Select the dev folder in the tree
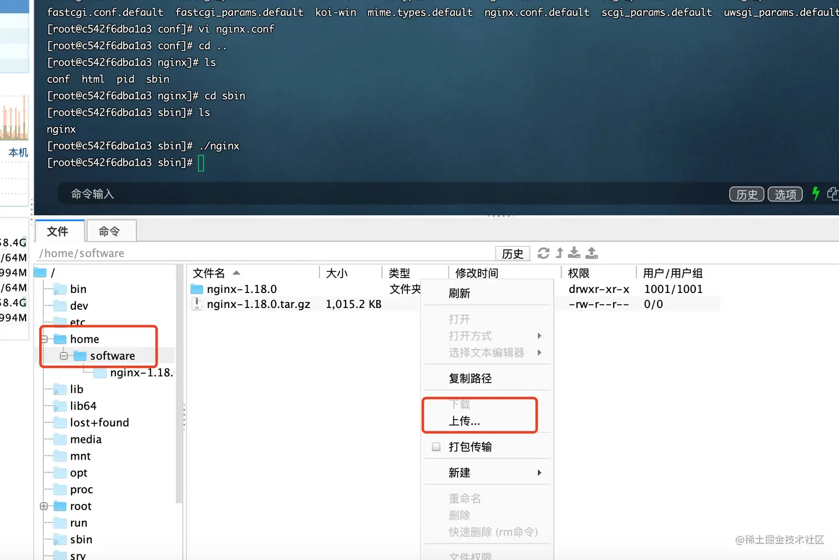The height and width of the screenshot is (560, 839). (x=79, y=306)
